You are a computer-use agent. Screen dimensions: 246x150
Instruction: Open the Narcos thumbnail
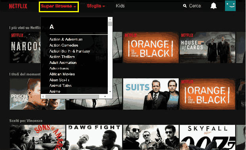pyautogui.click(x=25, y=47)
